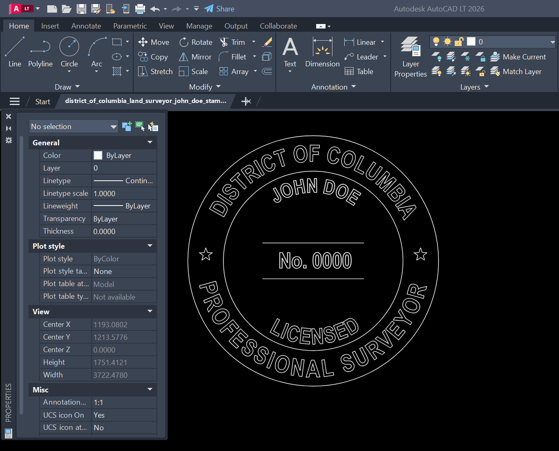The height and width of the screenshot is (451, 559).
Task: Open the Parametric ribbon tab
Action: [x=130, y=26]
